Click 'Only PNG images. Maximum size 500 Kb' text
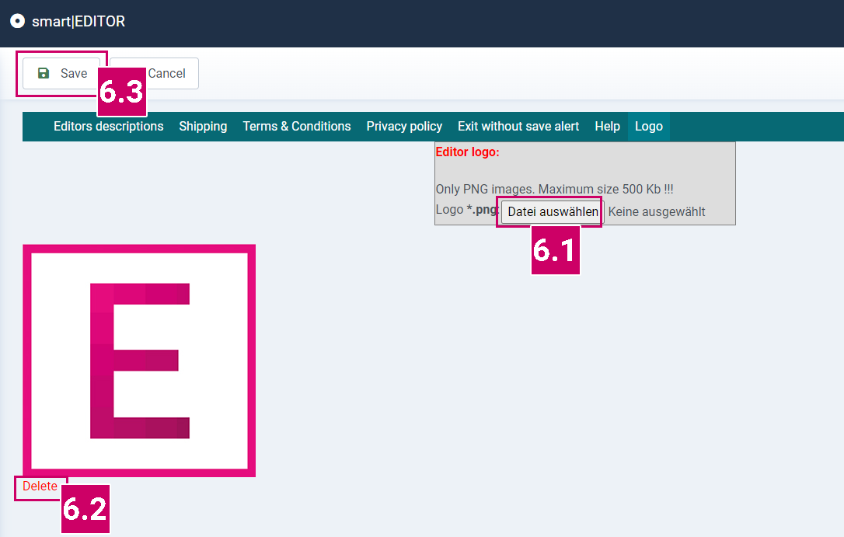This screenshot has height=537, width=844. [x=554, y=190]
